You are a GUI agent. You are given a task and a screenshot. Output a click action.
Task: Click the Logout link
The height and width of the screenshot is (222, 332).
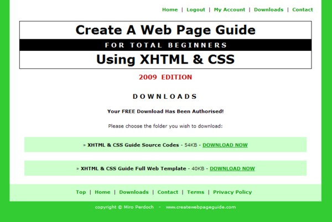pos(196,10)
